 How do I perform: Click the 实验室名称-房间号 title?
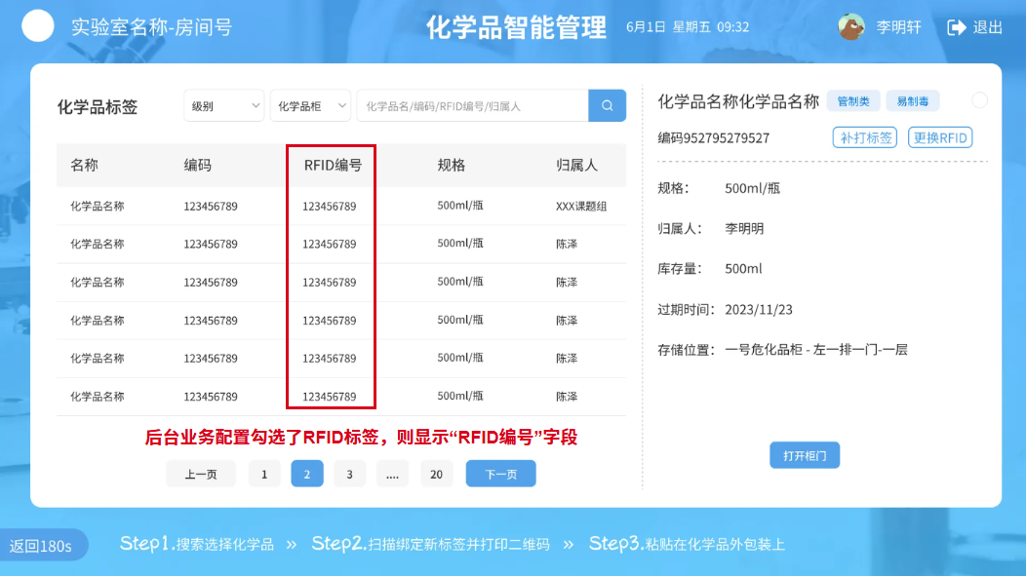[152, 27]
